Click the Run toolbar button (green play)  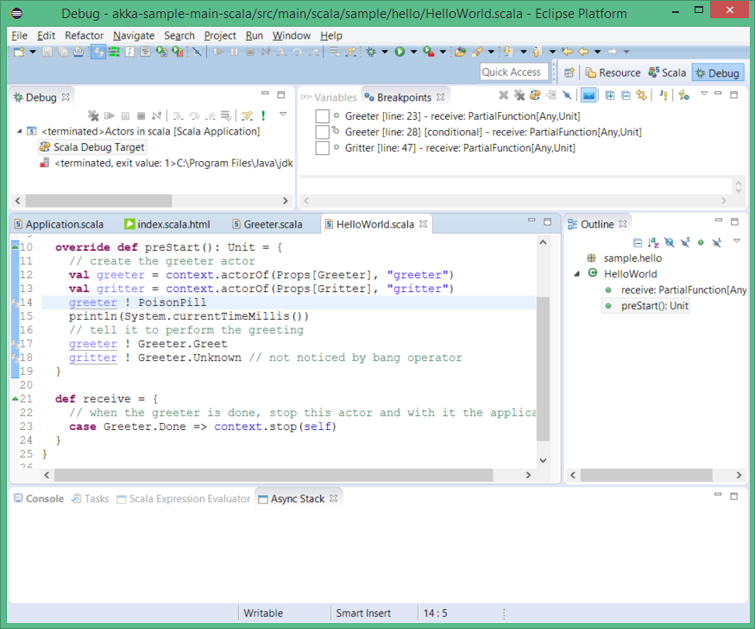tap(400, 53)
